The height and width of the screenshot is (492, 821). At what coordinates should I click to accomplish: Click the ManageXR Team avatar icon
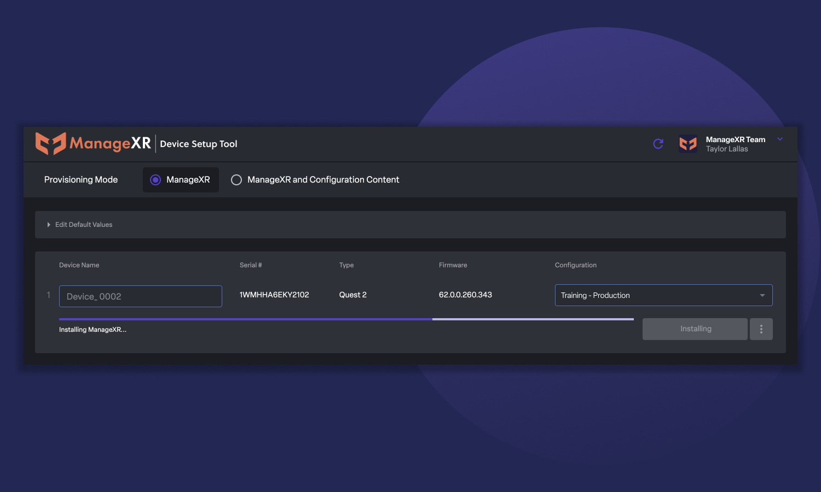pos(688,144)
